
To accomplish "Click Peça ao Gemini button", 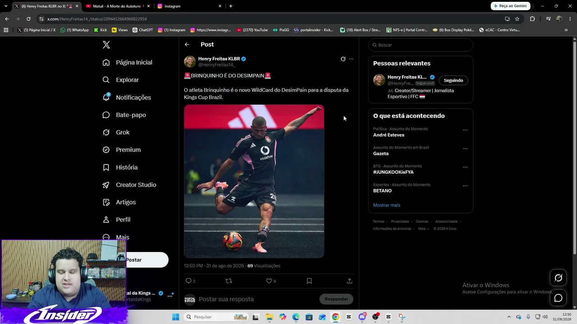I will [x=510, y=6].
